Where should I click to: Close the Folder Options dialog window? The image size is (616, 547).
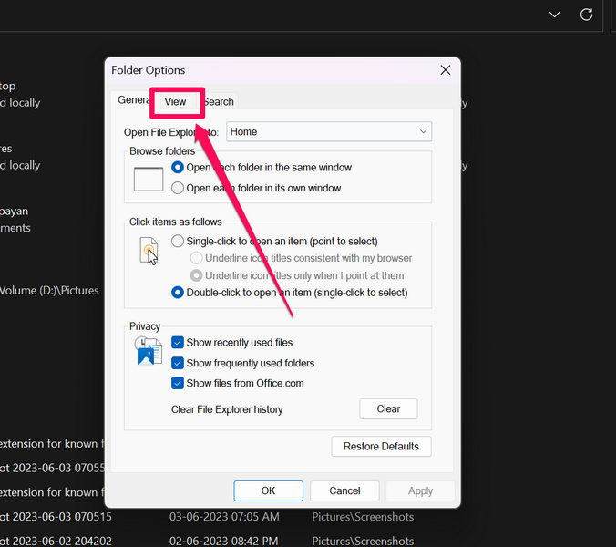tap(446, 70)
